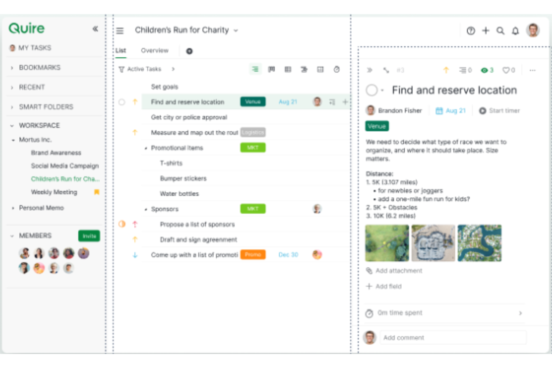
Task: Add a new view tab with the plus icon
Action: click(x=189, y=51)
